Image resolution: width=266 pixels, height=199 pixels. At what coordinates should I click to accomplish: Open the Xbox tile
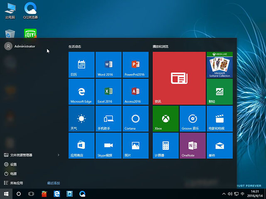(x=166, y=119)
